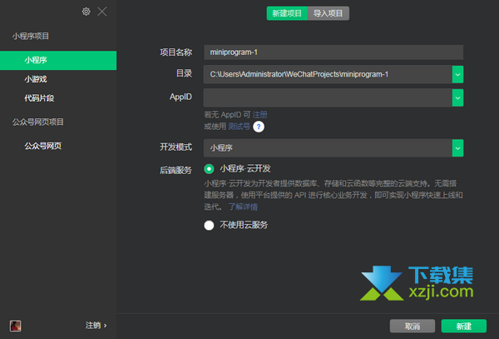This screenshot has height=339, width=499.
Task: Click the blue question mark help icon
Action: [259, 127]
